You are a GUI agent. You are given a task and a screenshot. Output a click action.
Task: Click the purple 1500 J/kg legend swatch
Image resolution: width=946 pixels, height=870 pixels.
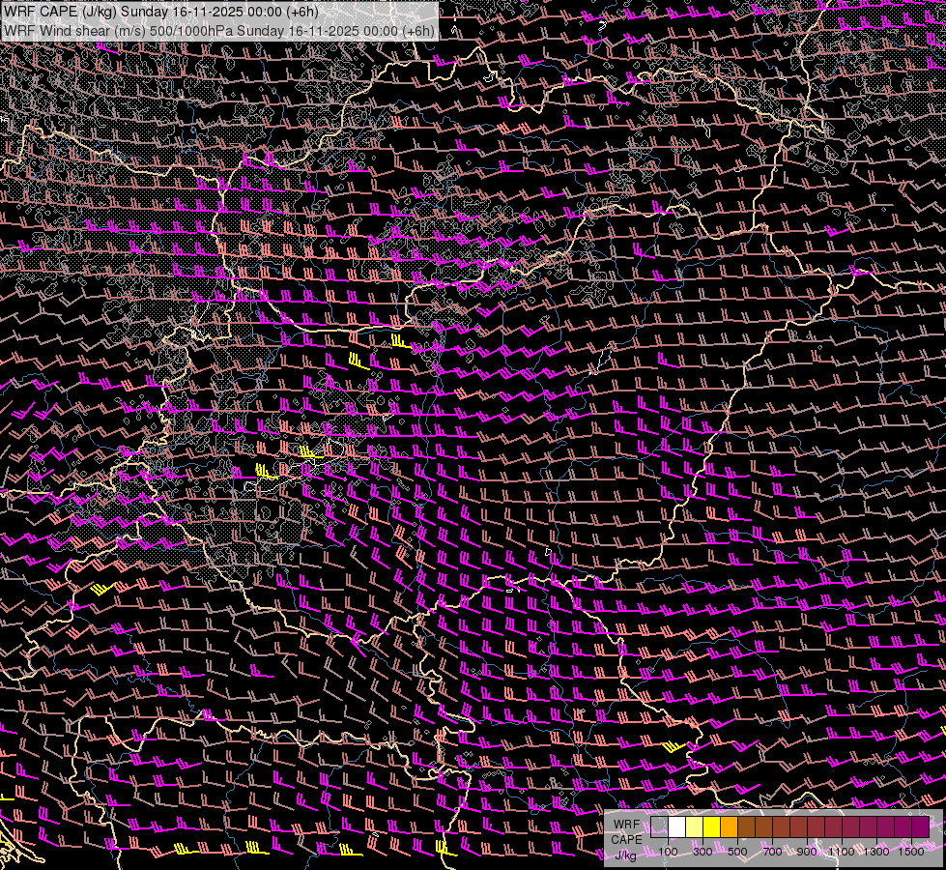pos(921,826)
